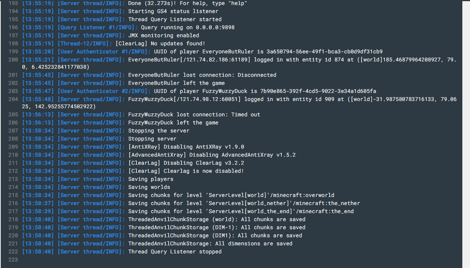Click line number 223 at the bottom
The height and width of the screenshot is (268, 470).
(13, 260)
